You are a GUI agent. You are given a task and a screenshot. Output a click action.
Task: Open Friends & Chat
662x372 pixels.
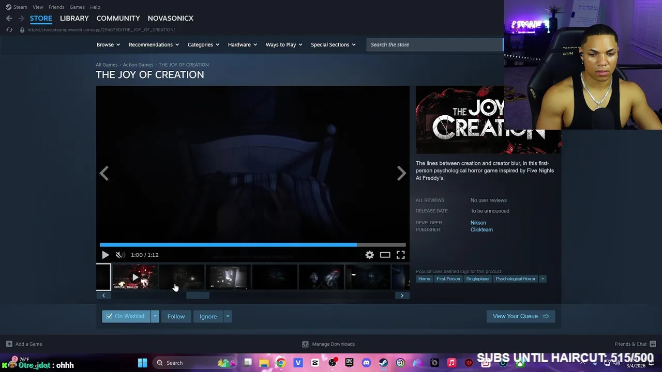[x=635, y=344]
